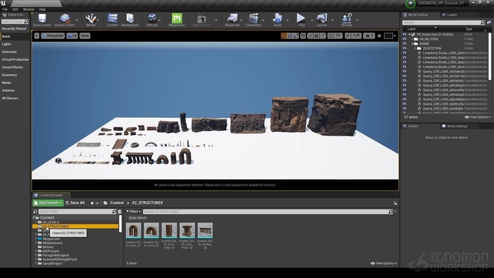The image size is (494, 278).
Task: Open View Options in Content Browser
Action: coord(383,263)
